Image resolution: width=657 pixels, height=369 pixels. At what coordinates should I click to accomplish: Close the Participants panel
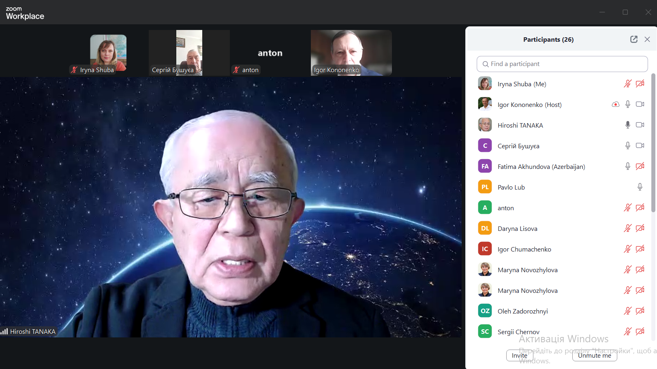647,39
